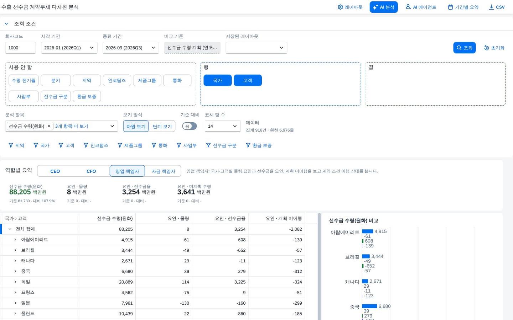The image size is (513, 320).
Task: Click the 회사코드 input field
Action: pyautogui.click(x=20, y=48)
